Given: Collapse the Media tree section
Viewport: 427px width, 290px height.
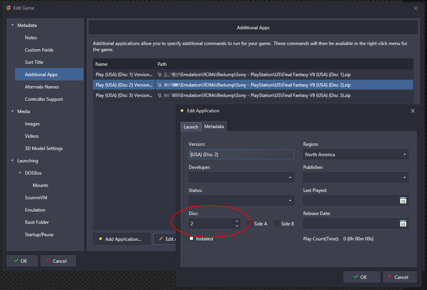Looking at the screenshot, I should click(12, 111).
